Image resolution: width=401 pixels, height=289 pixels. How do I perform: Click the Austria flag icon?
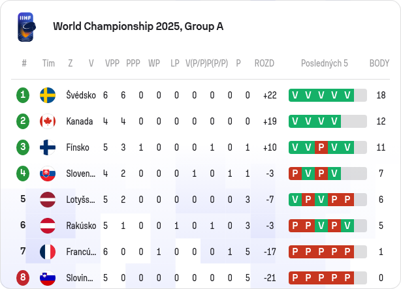[48, 226]
